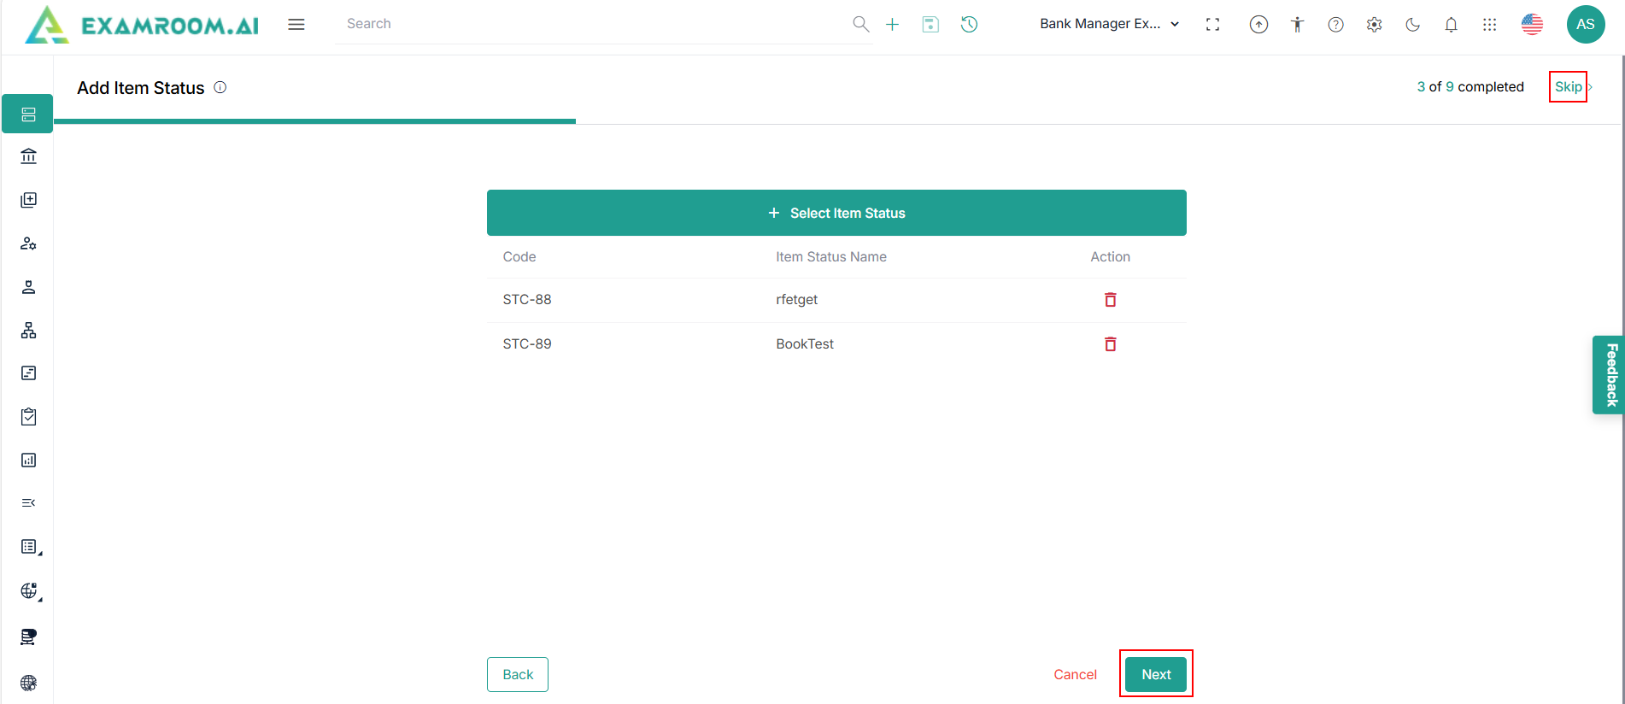1625x704 pixels.
Task: Expand the globe submenu sidebar icon
Action: click(30, 591)
